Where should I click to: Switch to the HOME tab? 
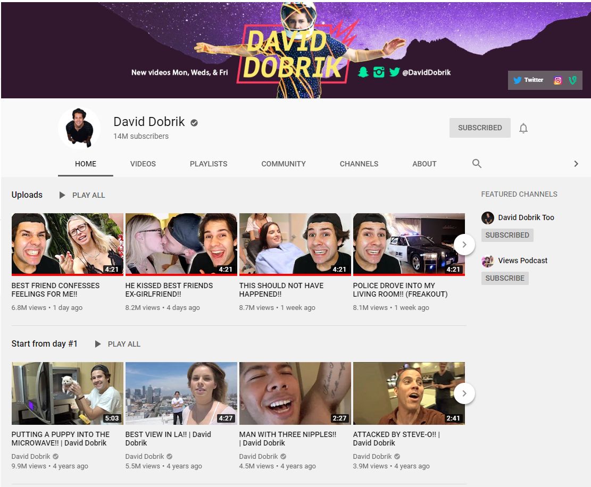[86, 164]
